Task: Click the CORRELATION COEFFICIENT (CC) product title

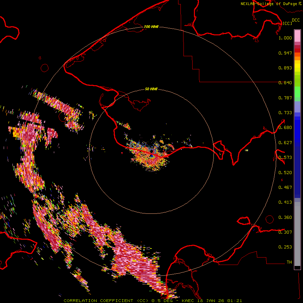Action: (x=106, y=301)
